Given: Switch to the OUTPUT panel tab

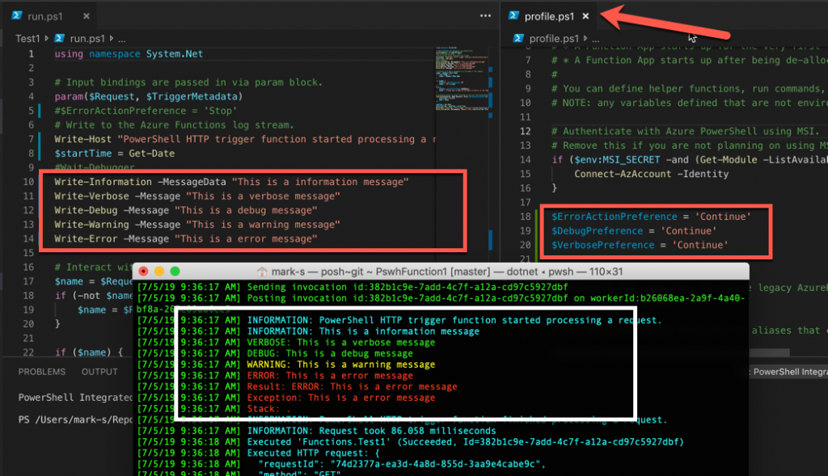Looking at the screenshot, I should (99, 372).
